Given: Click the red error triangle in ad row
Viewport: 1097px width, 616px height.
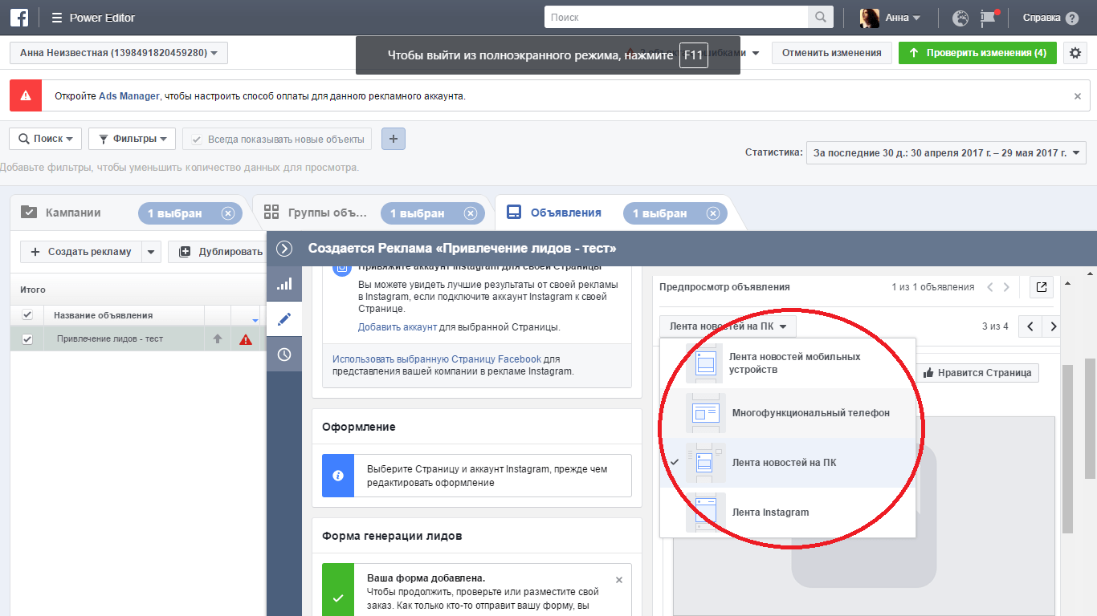Looking at the screenshot, I should click(246, 339).
